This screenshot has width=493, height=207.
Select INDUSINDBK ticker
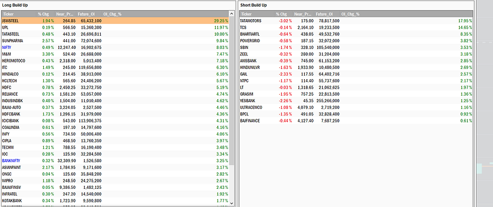tap(12, 101)
